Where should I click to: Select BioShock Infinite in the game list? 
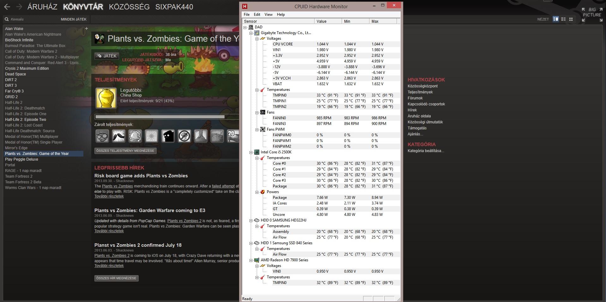[x=19, y=40]
